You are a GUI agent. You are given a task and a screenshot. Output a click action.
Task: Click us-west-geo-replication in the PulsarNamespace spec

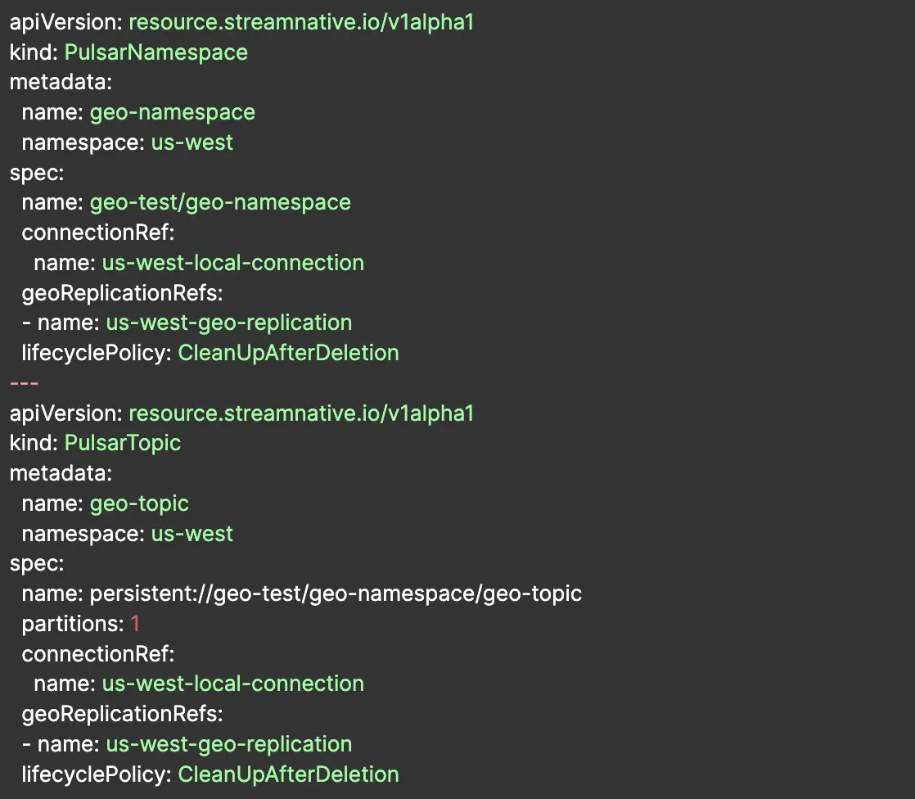point(228,323)
